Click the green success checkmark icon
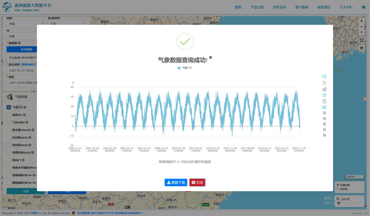 [185, 41]
